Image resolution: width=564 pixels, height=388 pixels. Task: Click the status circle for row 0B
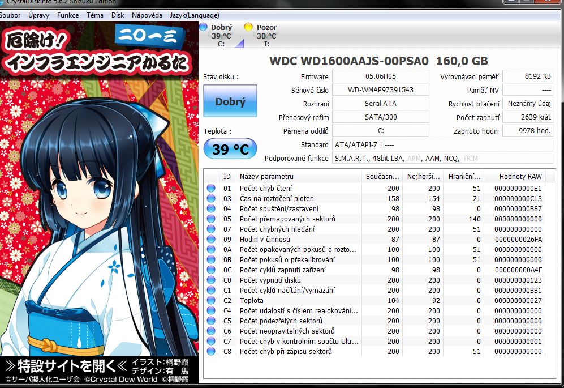tap(211, 259)
